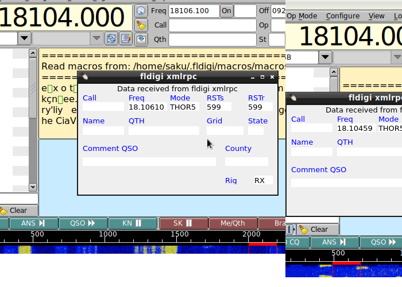Click the 1000 Hz mark on waterfall scale
This screenshot has height=287, width=402.
coord(108,234)
